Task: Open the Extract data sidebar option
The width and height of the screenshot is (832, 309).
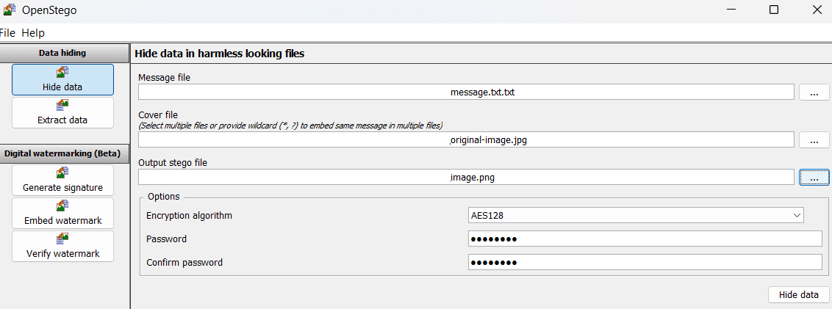Action: click(x=62, y=112)
